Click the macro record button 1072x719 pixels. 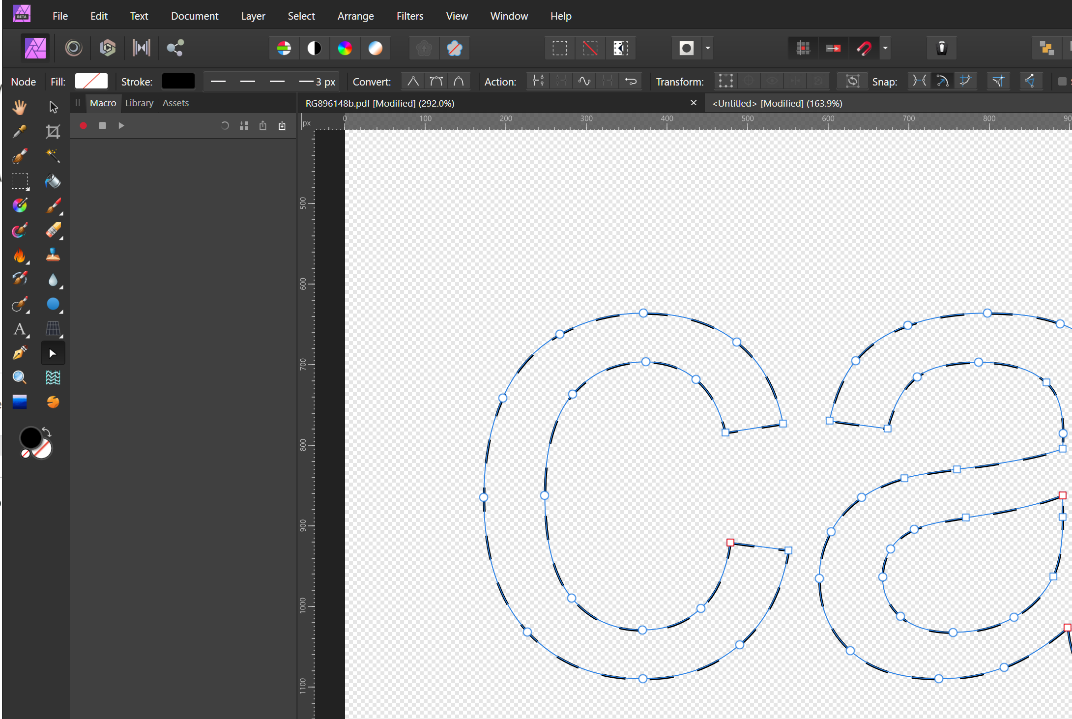[x=83, y=126]
